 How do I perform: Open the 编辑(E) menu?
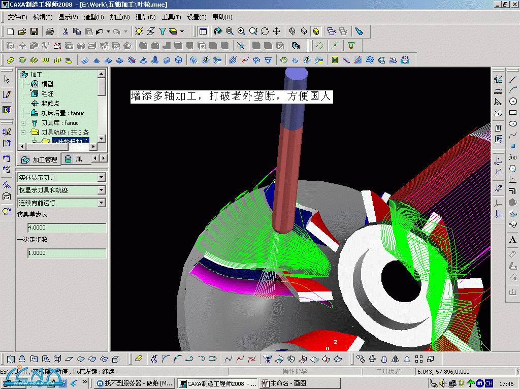coord(43,17)
